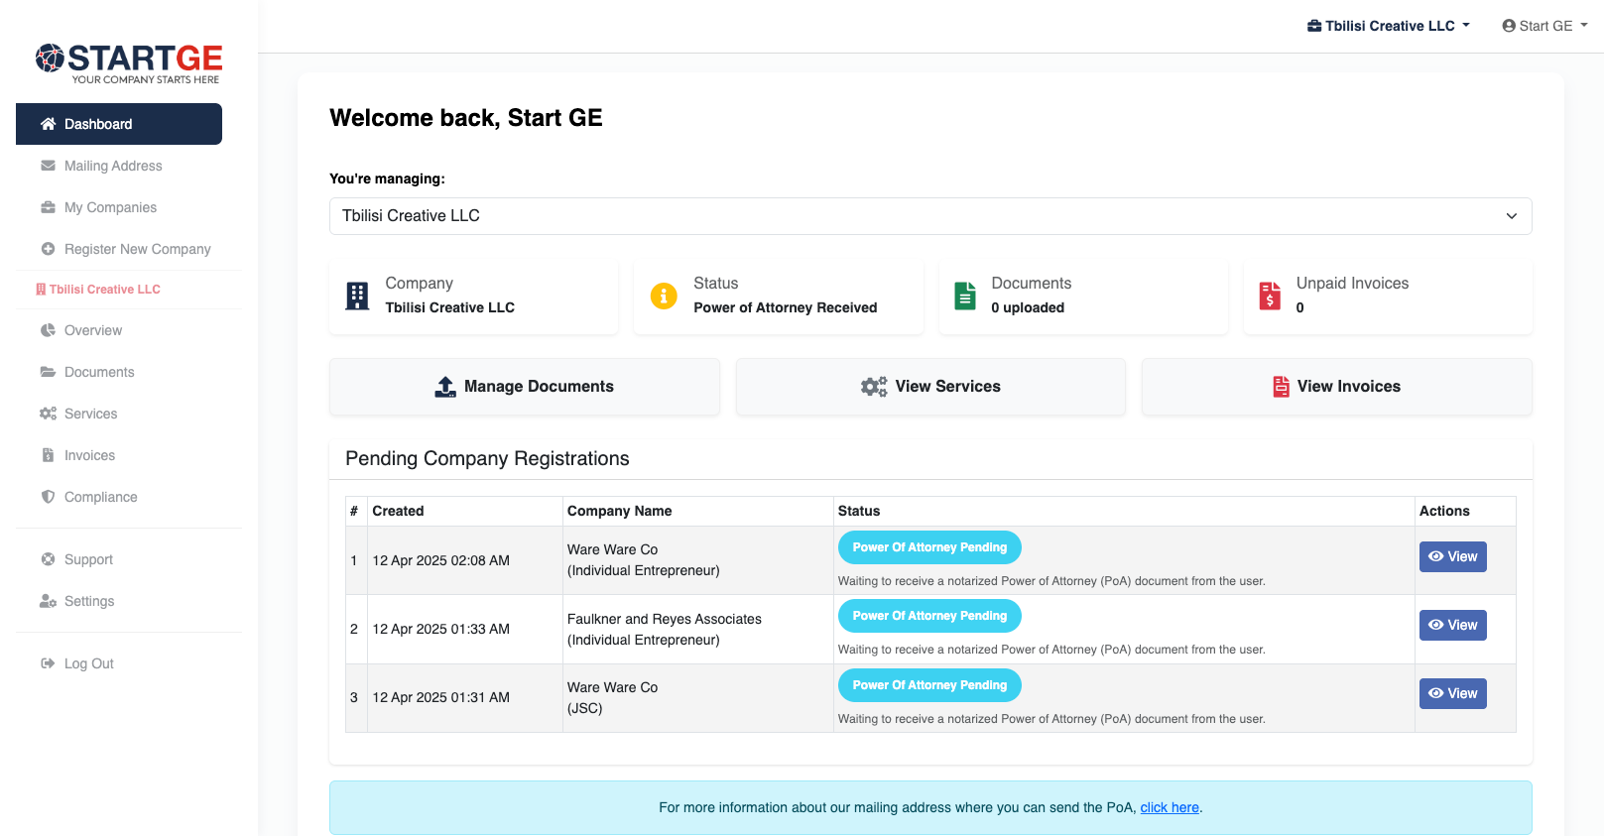Click the Services gears icon in sidebar
Image resolution: width=1604 pixels, height=836 pixels.
[48, 414]
